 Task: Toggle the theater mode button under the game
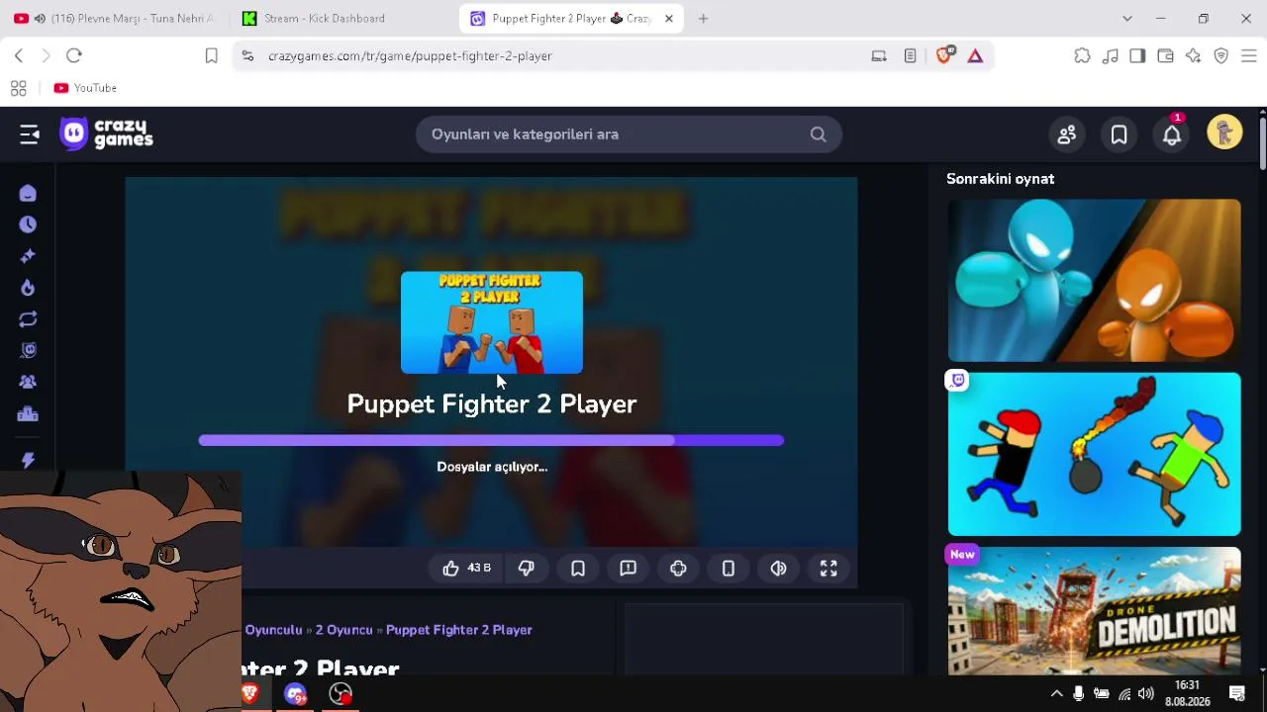[778, 568]
